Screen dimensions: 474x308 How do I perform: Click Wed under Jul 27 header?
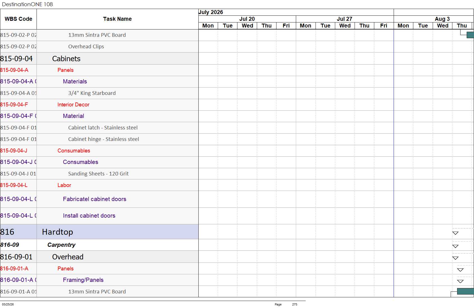click(x=345, y=26)
